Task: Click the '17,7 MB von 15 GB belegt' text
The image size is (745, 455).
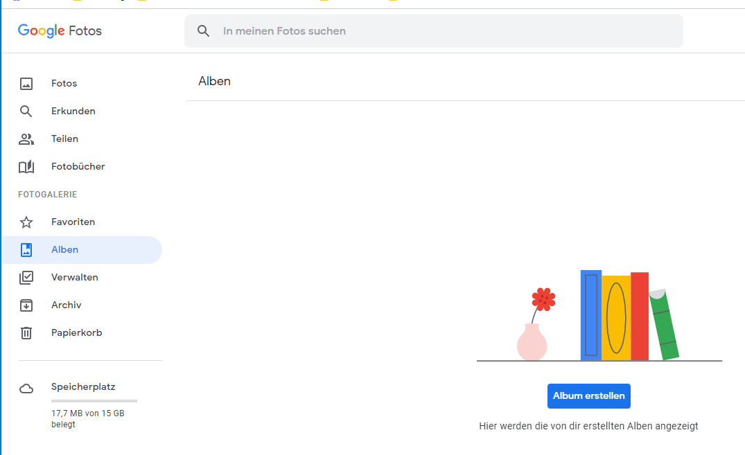Action: pyautogui.click(x=87, y=419)
